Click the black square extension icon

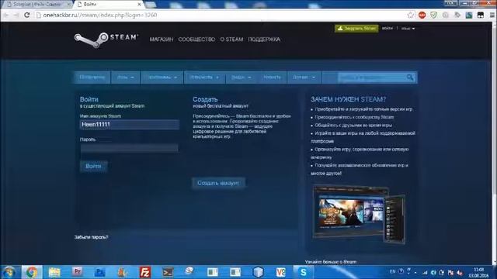pyautogui.click(x=481, y=15)
